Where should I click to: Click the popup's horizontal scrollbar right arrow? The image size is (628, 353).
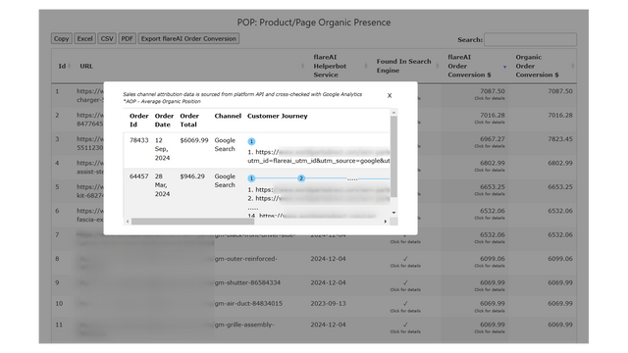[386, 222]
